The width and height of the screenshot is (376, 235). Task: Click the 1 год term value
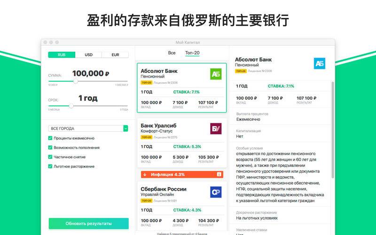pos(88,98)
